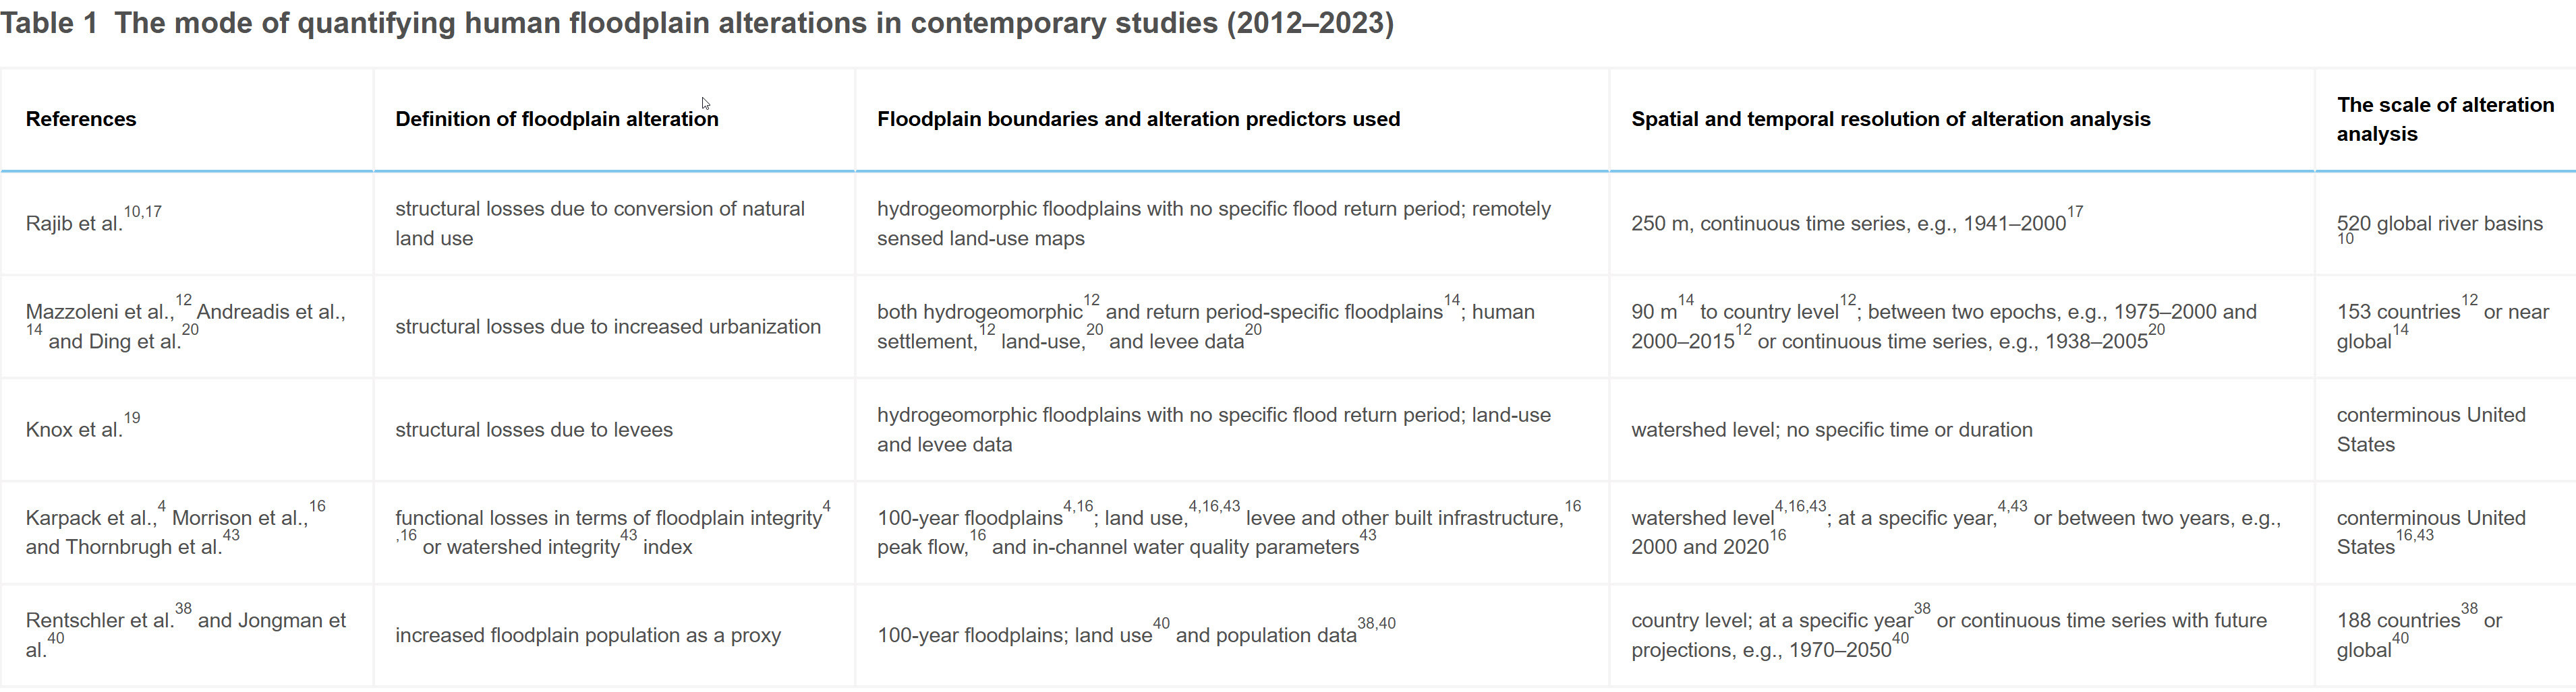Open citation 16 after Morrison et al.
Viewport: 2576px width, 692px height.
(317, 506)
